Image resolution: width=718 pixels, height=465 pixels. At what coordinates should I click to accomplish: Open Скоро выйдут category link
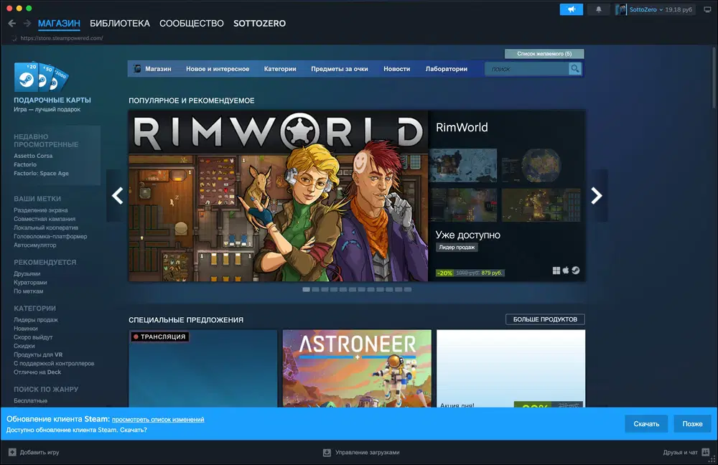pos(33,337)
